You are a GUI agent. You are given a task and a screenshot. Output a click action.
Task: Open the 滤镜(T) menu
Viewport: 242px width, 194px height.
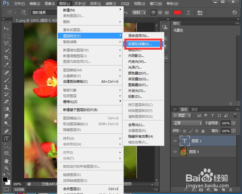(111, 3)
